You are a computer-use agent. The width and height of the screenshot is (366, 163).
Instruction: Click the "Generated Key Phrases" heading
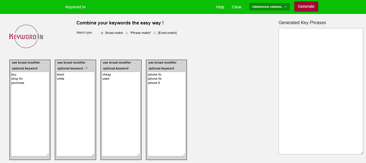point(302,22)
